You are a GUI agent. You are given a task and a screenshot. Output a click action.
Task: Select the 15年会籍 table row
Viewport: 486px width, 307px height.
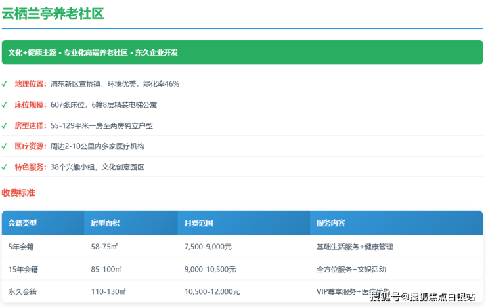(x=242, y=269)
